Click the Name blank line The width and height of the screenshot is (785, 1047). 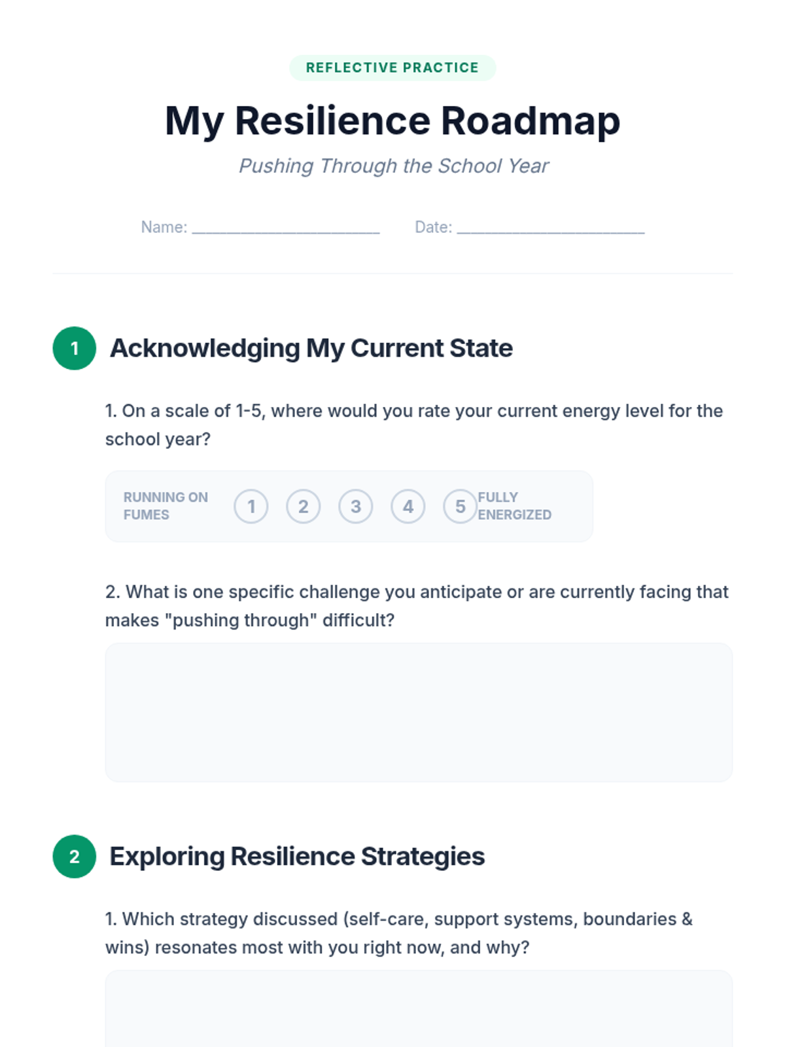click(286, 227)
